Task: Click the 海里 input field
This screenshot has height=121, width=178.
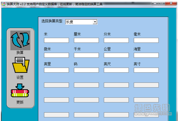Action: pyautogui.click(x=146, y=55)
